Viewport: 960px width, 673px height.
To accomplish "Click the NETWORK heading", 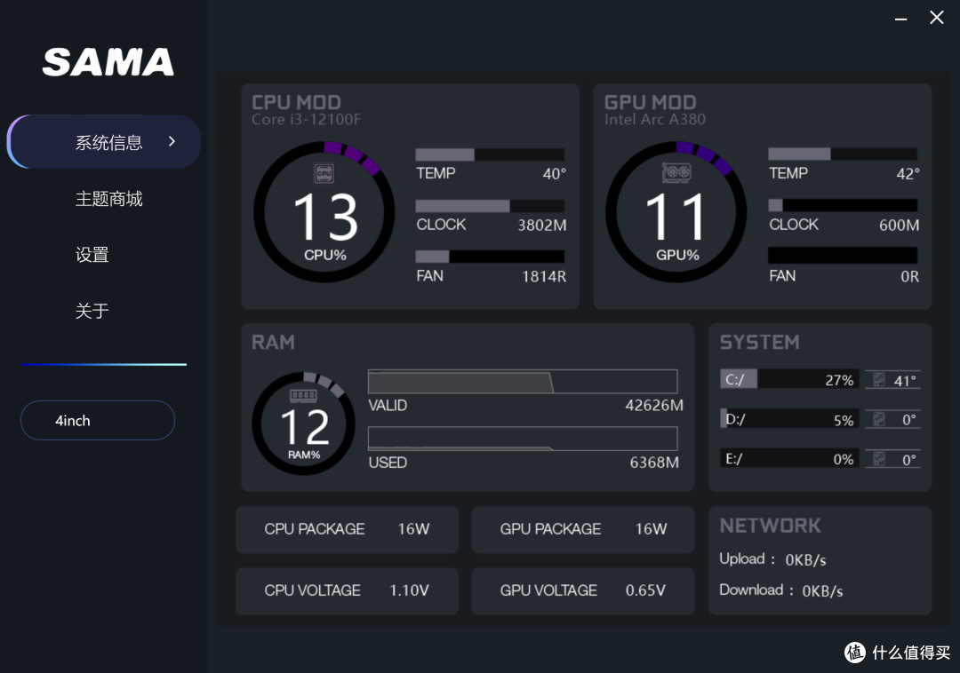I will 770,526.
